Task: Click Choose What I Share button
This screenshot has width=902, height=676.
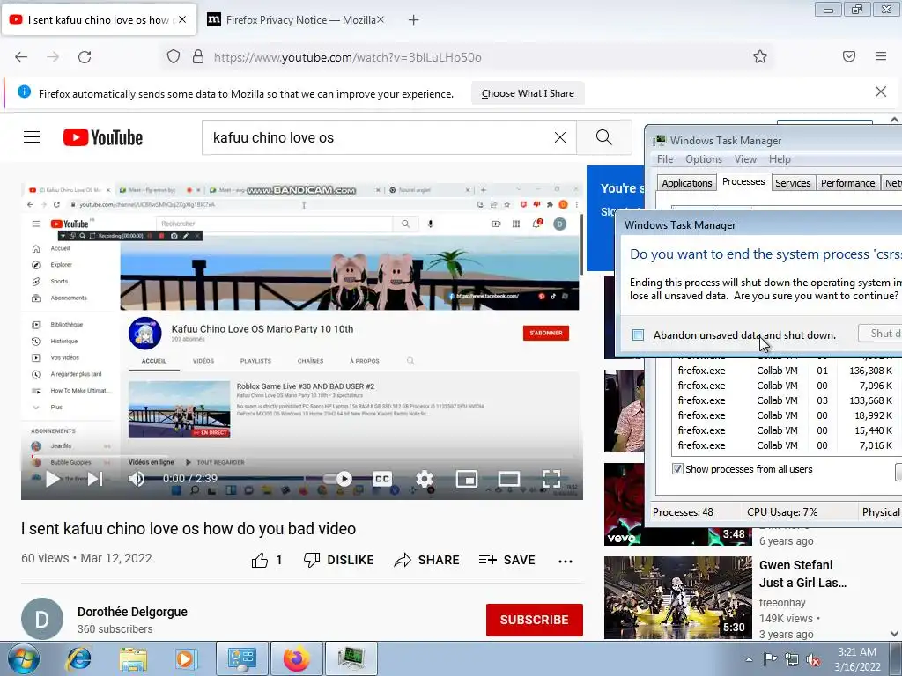Action: (528, 93)
